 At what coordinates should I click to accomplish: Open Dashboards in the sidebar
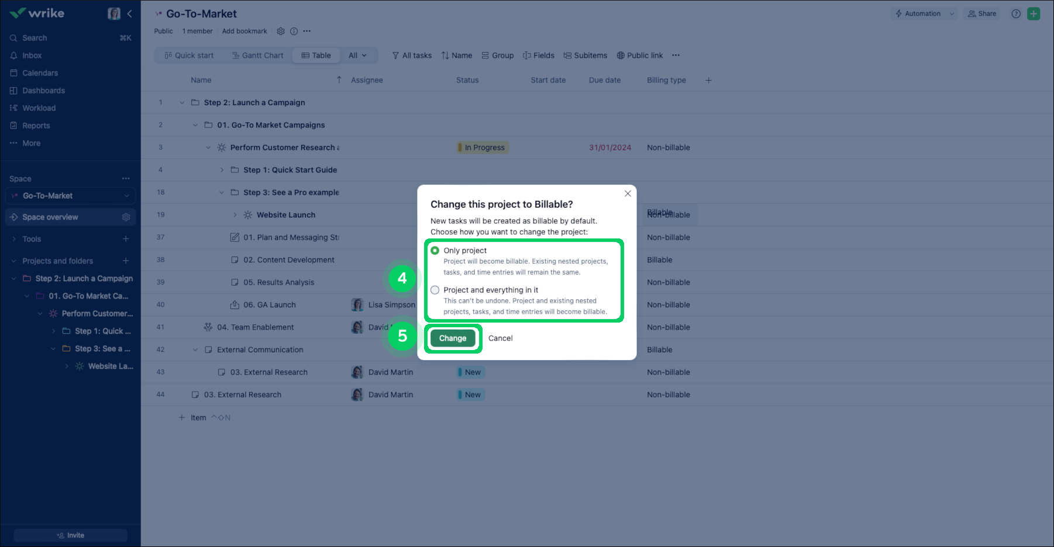[x=43, y=91]
